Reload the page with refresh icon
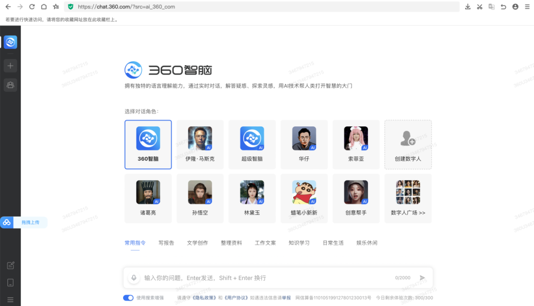This screenshot has width=534, height=306. tap(32, 7)
